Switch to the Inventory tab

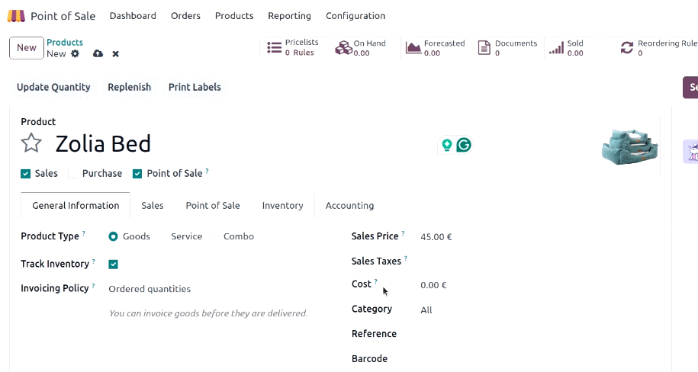click(x=283, y=206)
